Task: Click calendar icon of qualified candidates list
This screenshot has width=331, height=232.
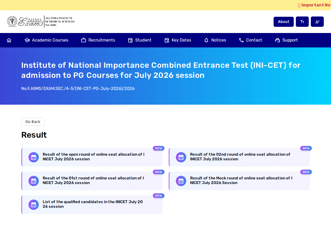Action: 34,205
